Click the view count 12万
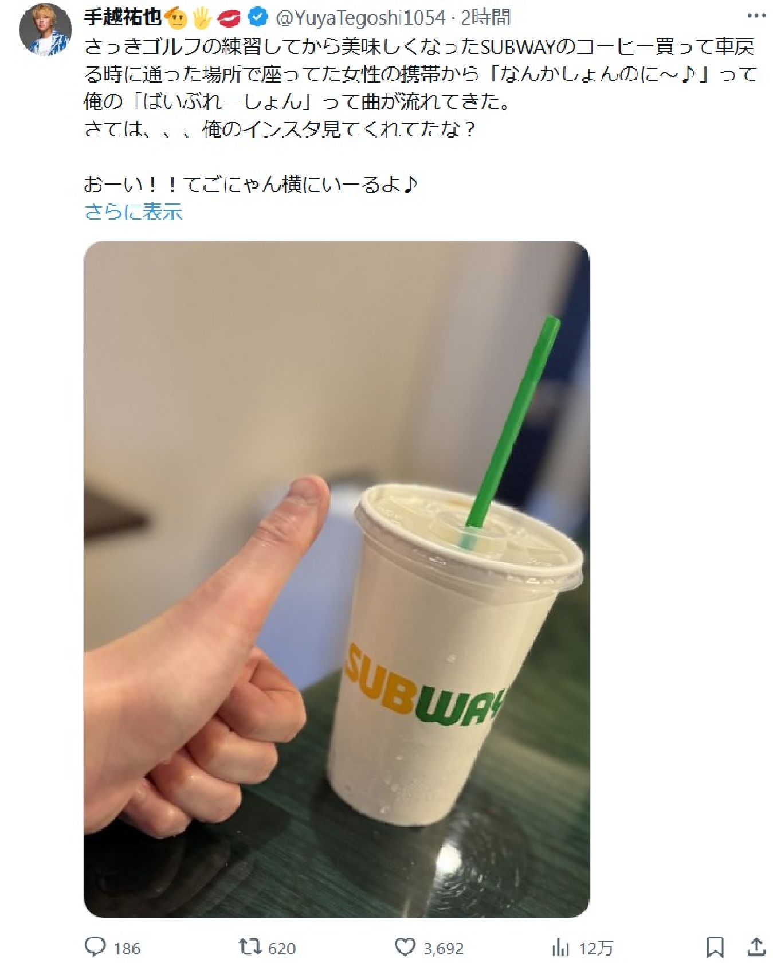The image size is (773, 963). coord(596,948)
